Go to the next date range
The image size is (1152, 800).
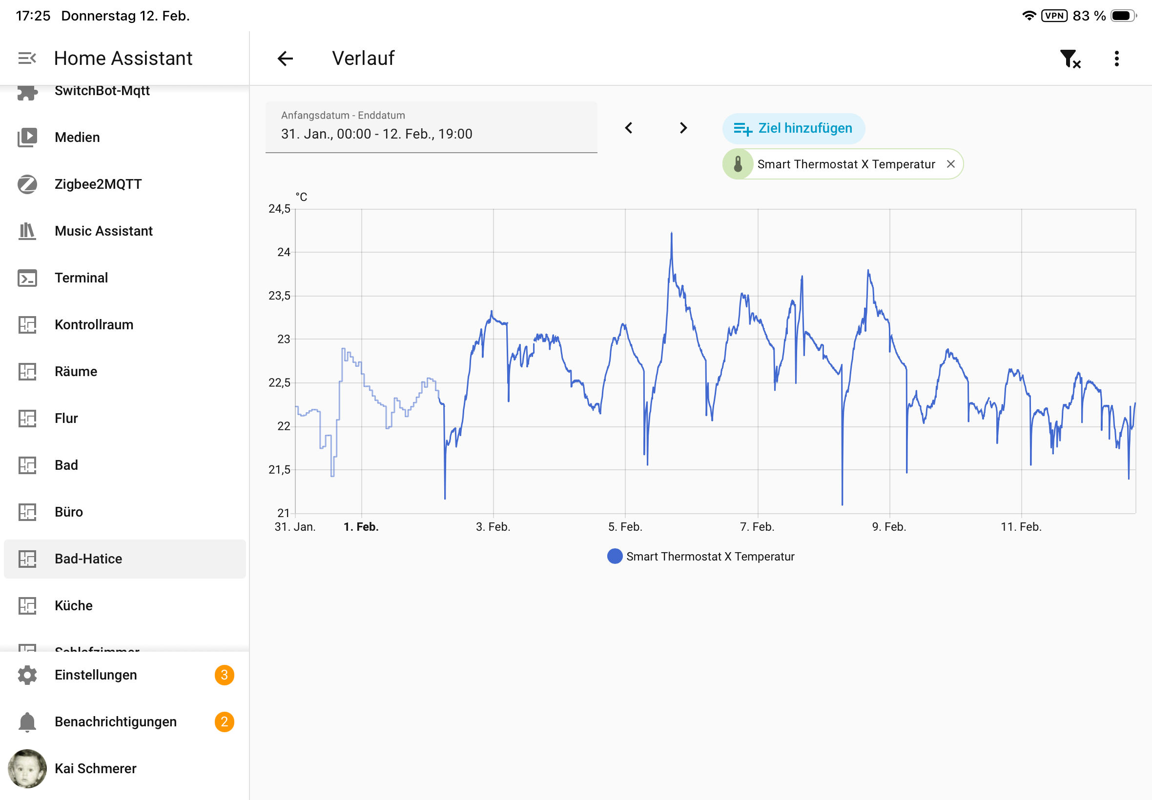click(683, 128)
